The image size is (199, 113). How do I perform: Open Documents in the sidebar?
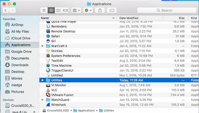[x=20, y=58]
